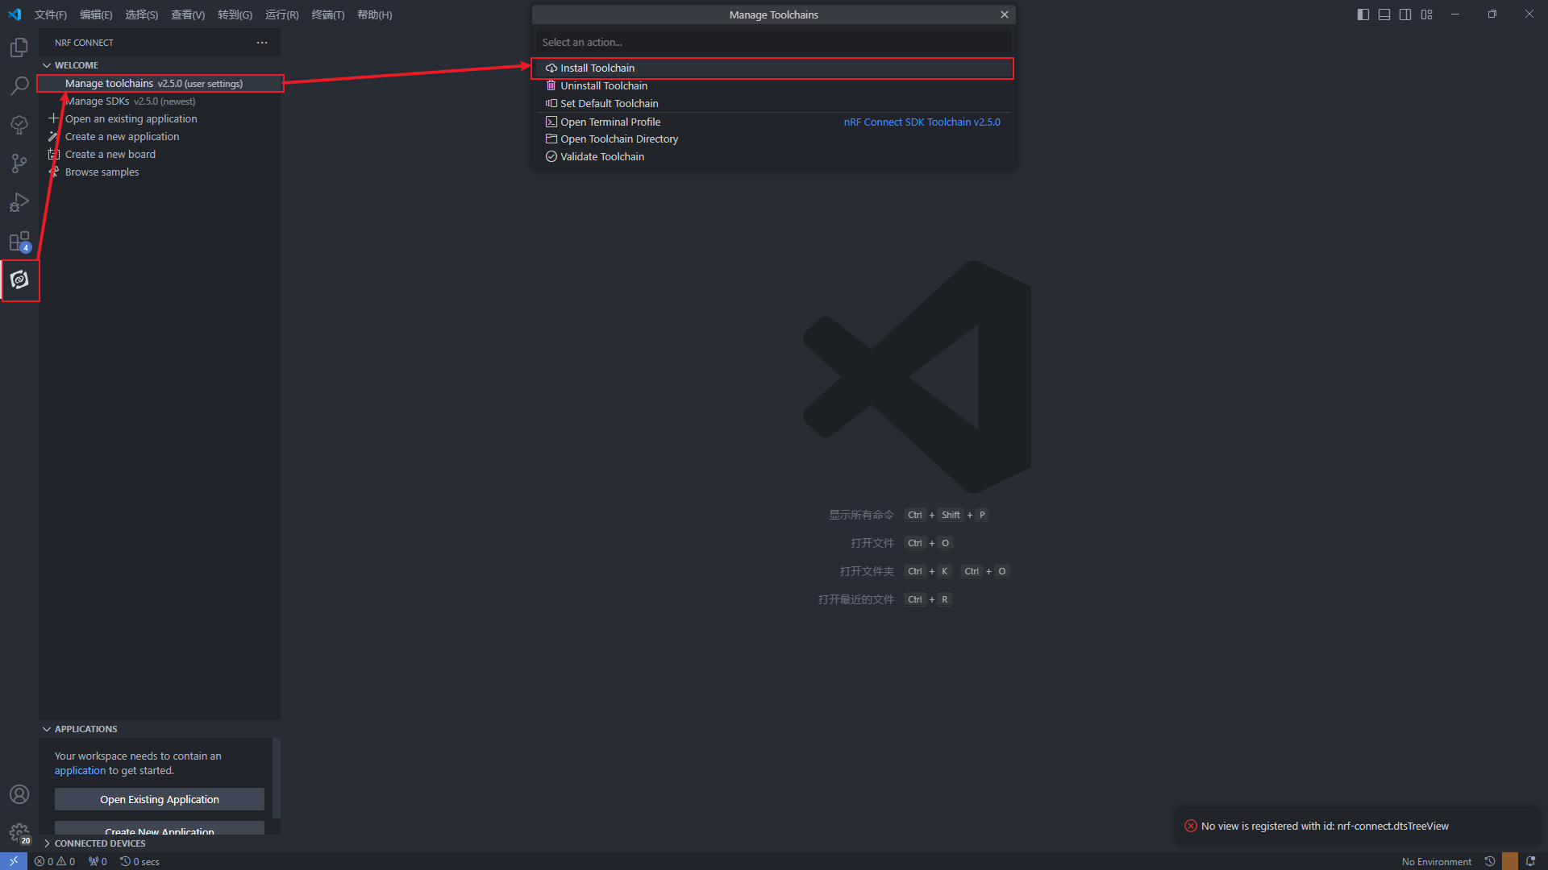Select Install Toolchain from the list
Viewport: 1548px width, 870px height.
tap(597, 68)
